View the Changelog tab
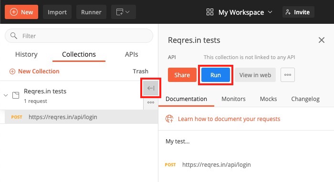 [305, 99]
